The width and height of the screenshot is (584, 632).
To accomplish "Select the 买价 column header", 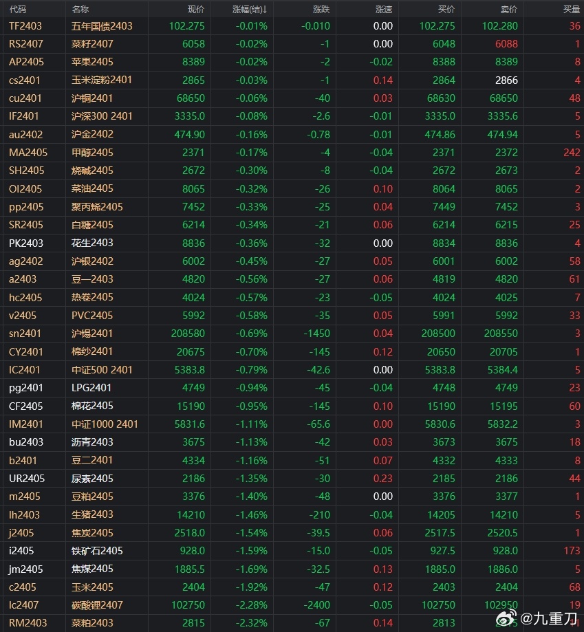I will pos(446,9).
